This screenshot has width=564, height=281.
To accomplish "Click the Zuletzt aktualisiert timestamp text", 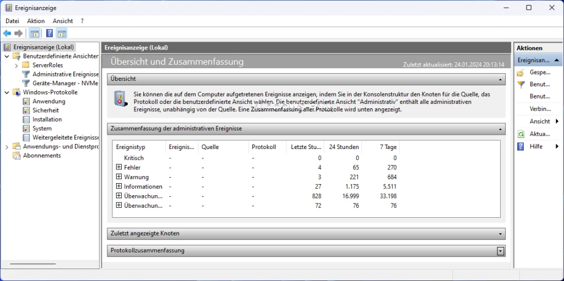I will (x=454, y=65).
